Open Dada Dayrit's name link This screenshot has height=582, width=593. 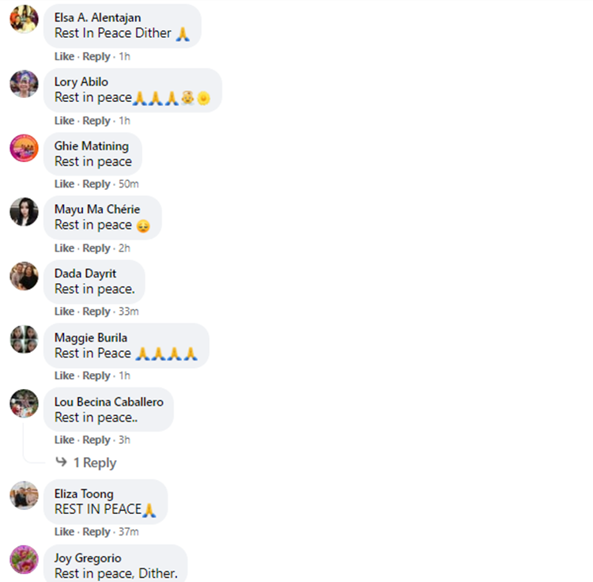click(85, 274)
